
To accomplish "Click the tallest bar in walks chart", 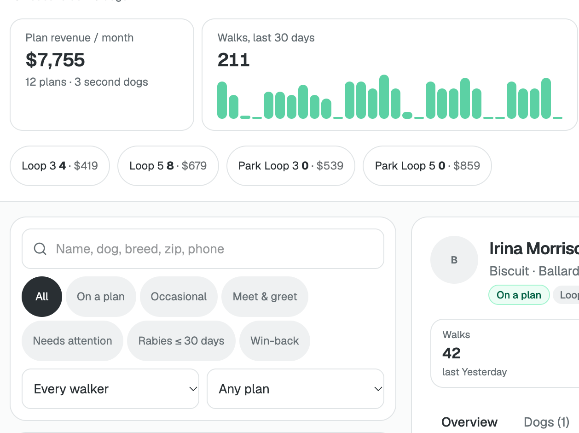I will point(384,97).
